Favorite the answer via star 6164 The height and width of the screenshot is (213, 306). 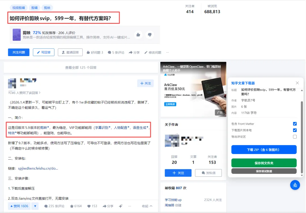76,206
